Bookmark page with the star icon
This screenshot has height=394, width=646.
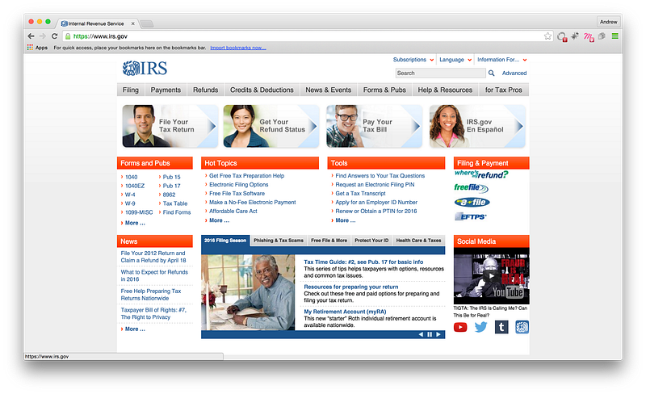click(547, 36)
